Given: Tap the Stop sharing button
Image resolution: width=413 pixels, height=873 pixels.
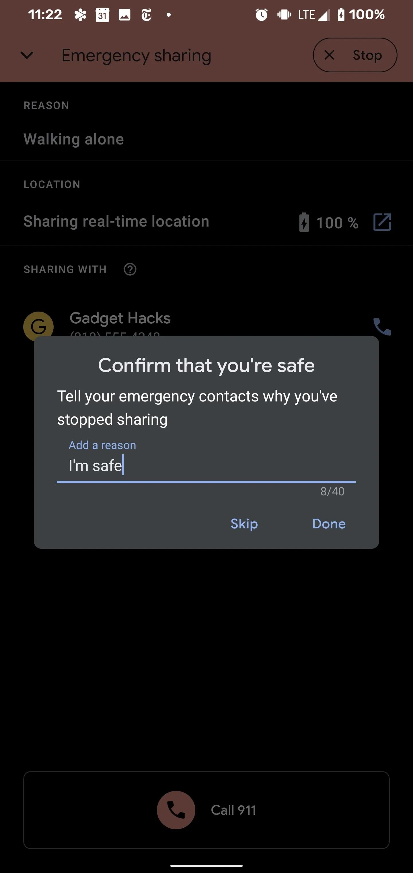Looking at the screenshot, I should 355,55.
